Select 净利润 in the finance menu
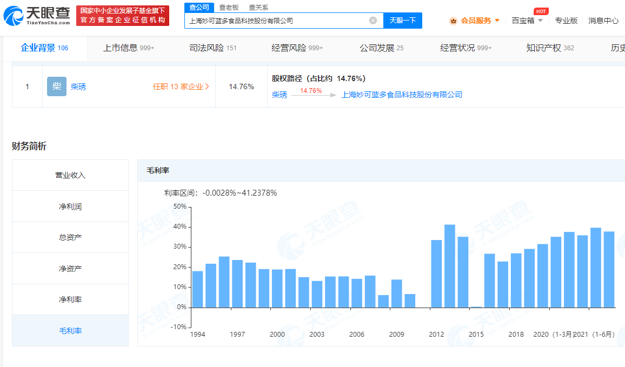 pyautogui.click(x=70, y=206)
